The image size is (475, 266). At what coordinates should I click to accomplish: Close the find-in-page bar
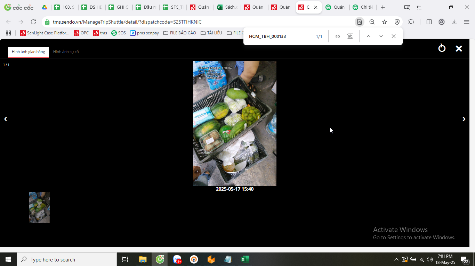(394, 36)
